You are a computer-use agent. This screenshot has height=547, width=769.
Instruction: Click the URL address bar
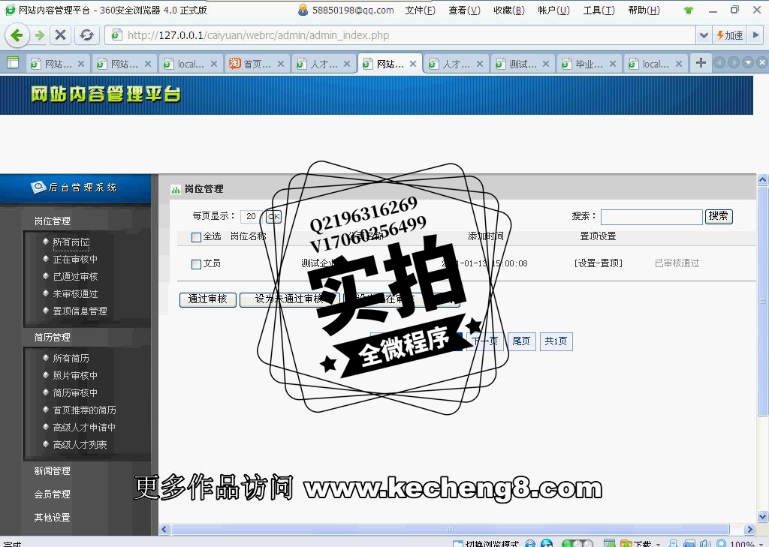tap(400, 35)
